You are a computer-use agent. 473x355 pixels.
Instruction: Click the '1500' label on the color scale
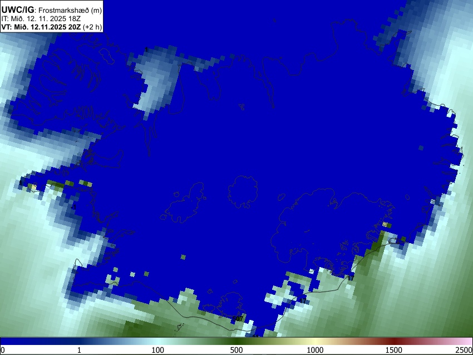pos(393,350)
